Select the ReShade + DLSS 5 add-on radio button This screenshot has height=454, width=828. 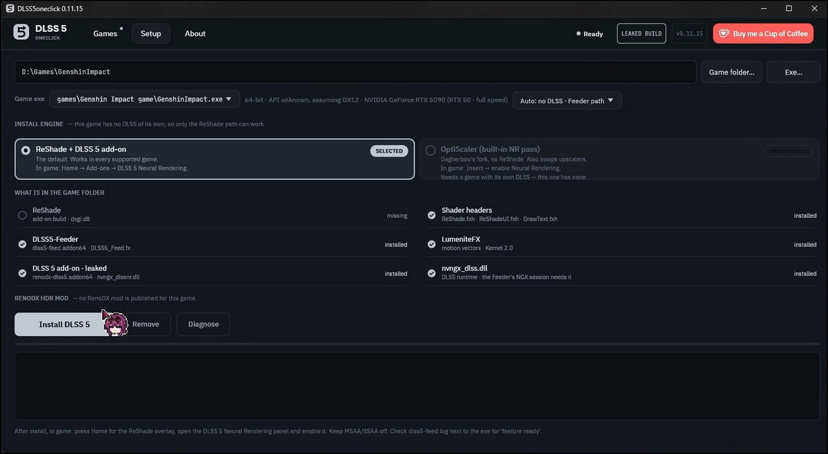[x=26, y=150]
